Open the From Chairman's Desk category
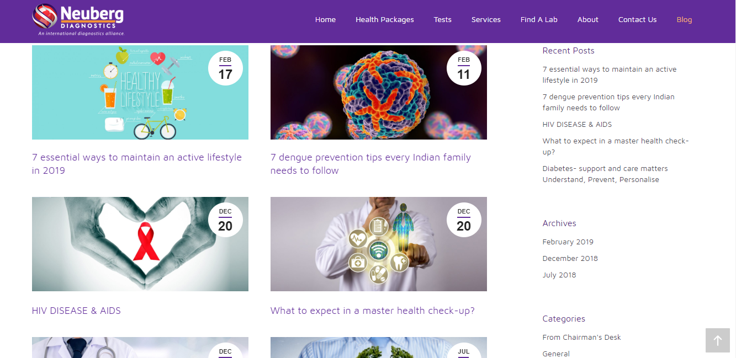The width and height of the screenshot is (736, 358). (x=581, y=337)
